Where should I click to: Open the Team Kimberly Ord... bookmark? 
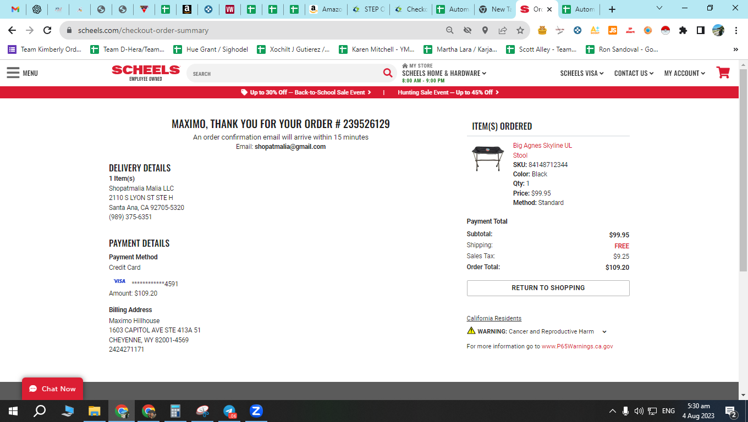(x=45, y=49)
